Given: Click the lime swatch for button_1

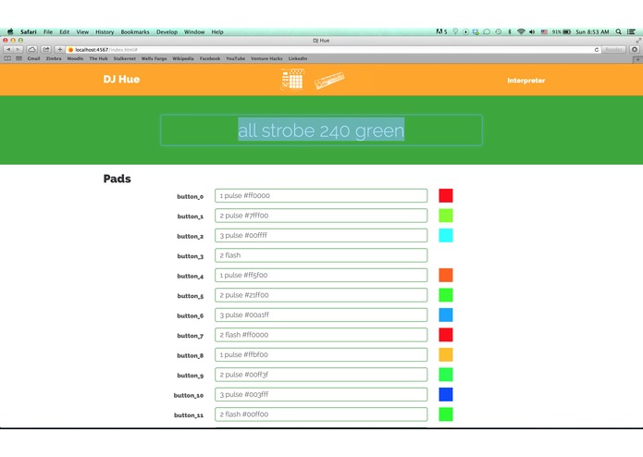Looking at the screenshot, I should pos(446,216).
